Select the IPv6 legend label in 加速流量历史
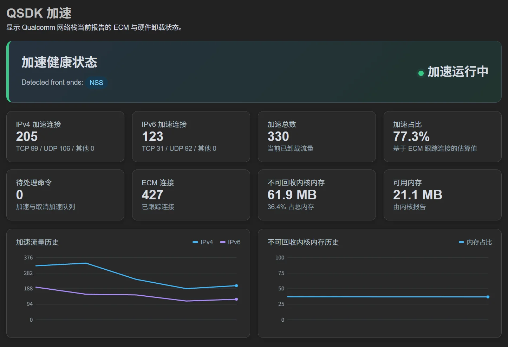Screen dimensions: 508x347 coord(234,242)
